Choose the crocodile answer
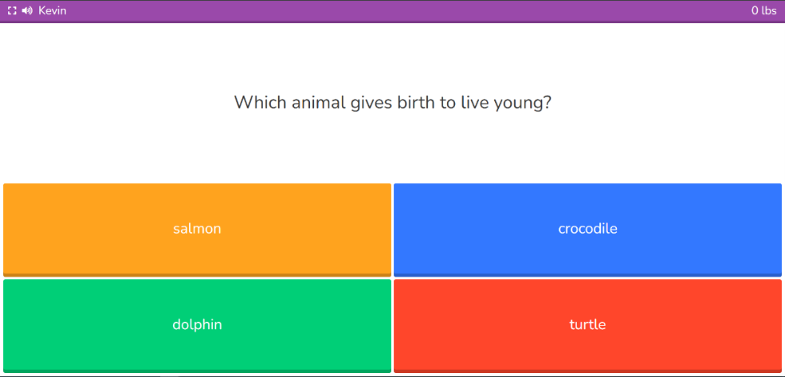This screenshot has width=785, height=377. 587,229
